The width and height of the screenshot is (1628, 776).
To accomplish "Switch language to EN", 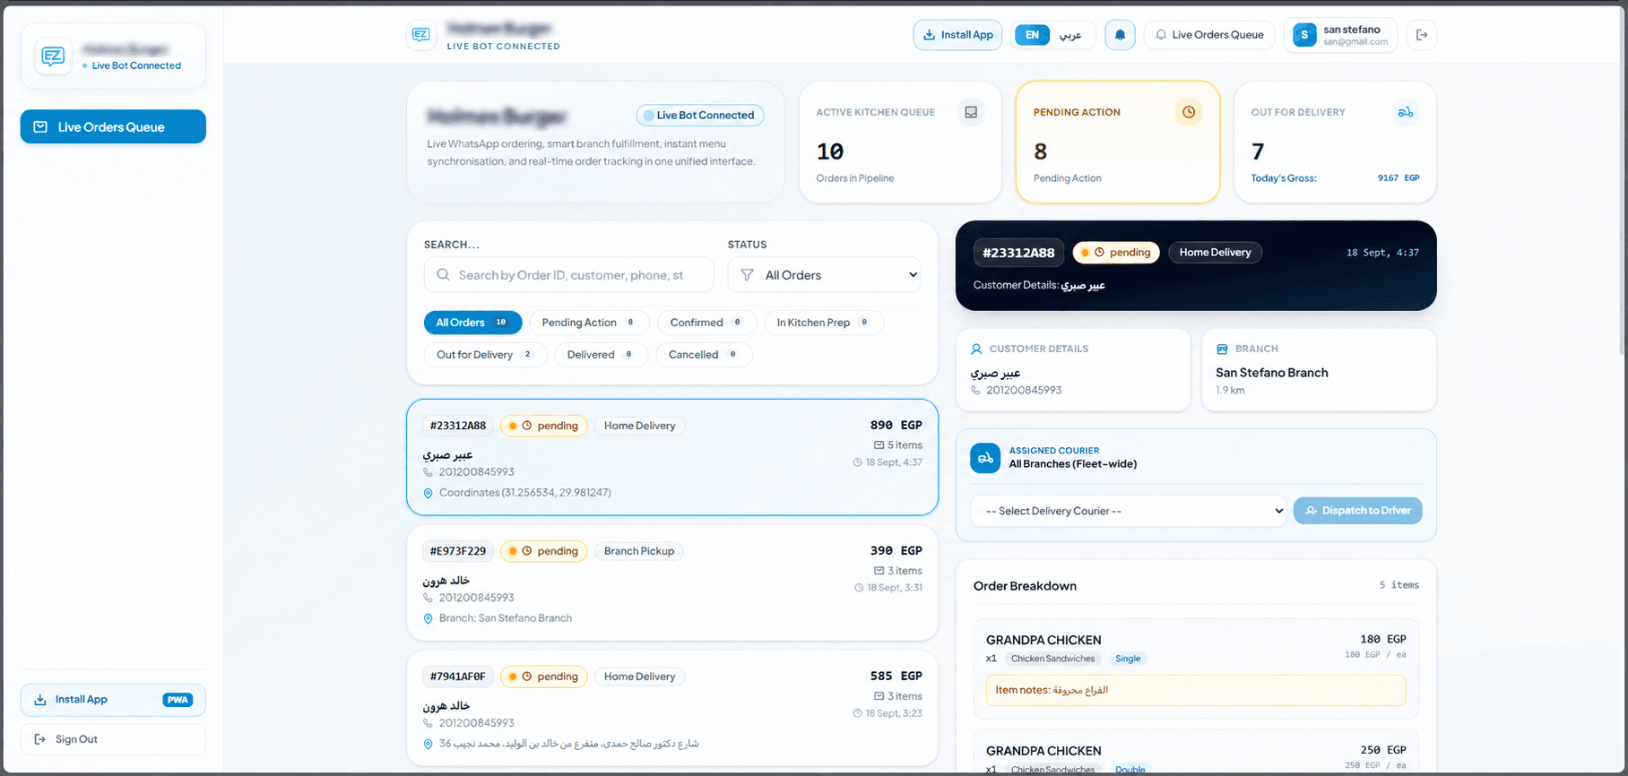I will click(x=1032, y=35).
